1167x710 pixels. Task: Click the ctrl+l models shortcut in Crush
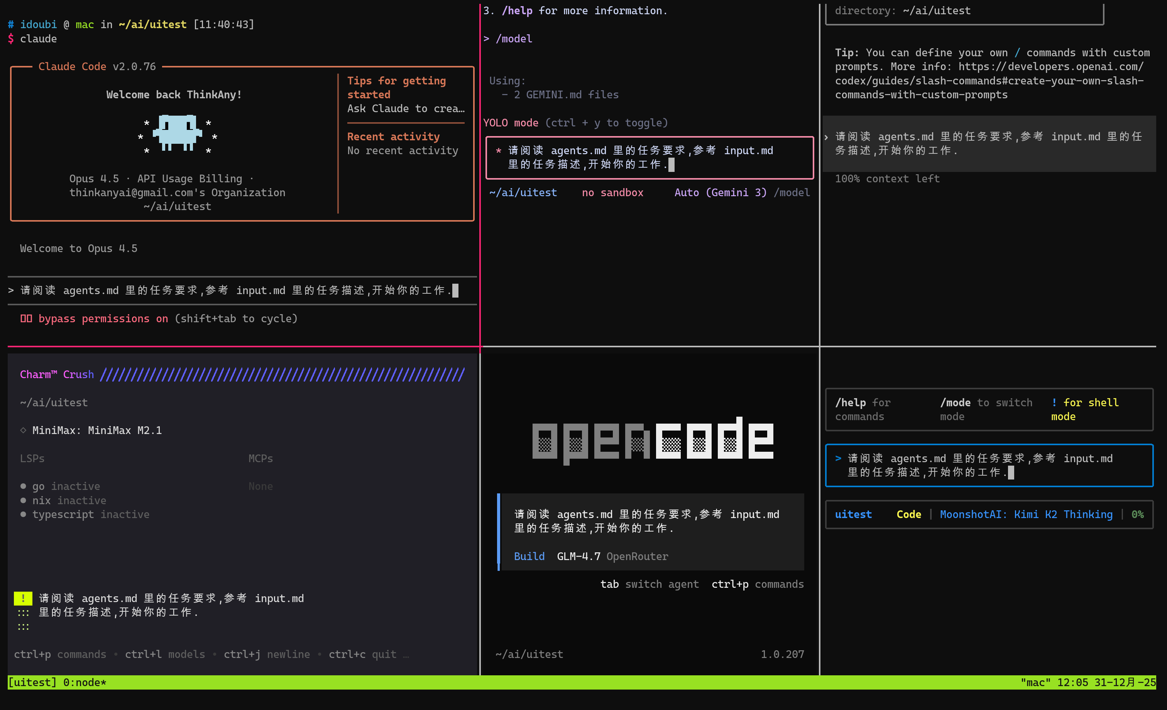click(x=165, y=654)
